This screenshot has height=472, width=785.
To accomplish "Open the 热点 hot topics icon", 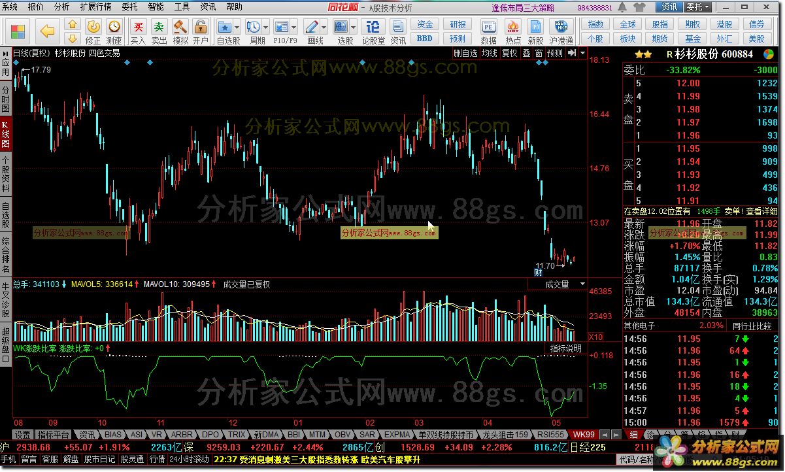I will pyautogui.click(x=513, y=26).
